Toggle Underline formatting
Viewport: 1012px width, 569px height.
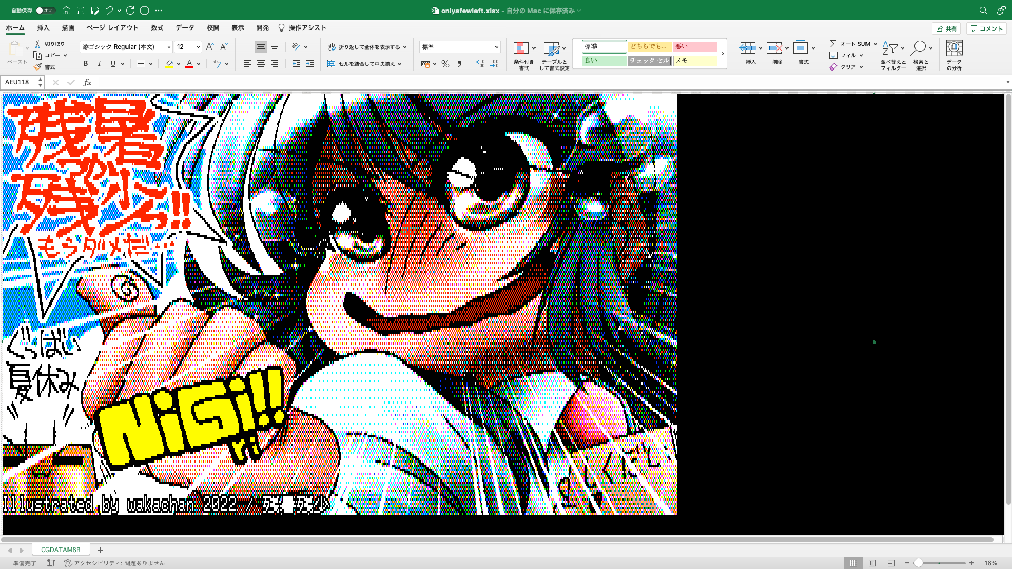(113, 64)
